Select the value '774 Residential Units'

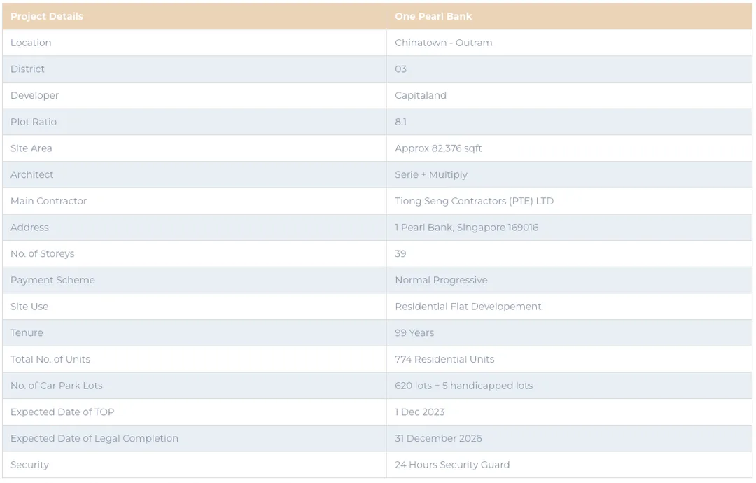click(444, 360)
